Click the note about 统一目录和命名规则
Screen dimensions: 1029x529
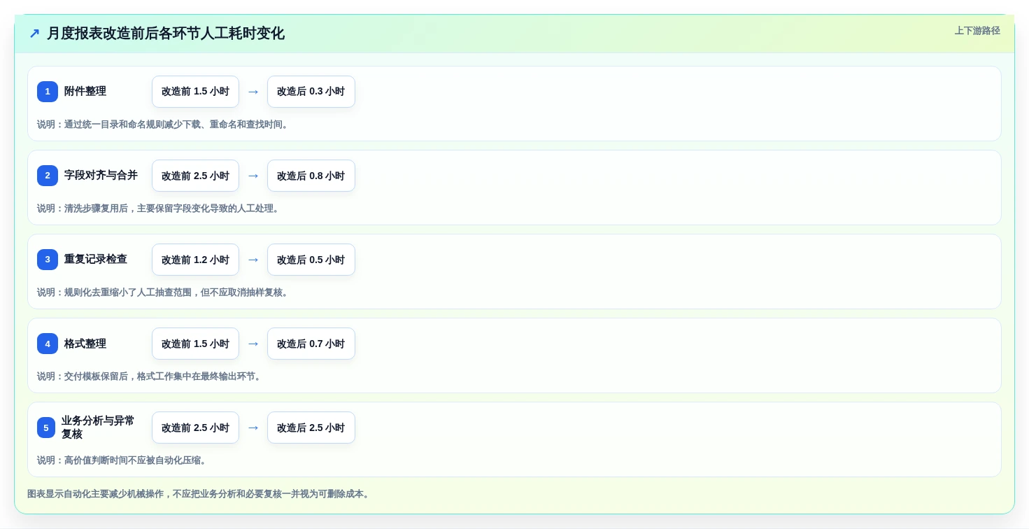click(x=163, y=125)
